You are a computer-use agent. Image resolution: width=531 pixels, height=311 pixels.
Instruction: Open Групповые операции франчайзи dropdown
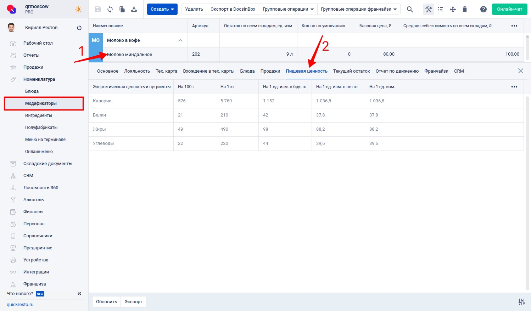tap(359, 9)
